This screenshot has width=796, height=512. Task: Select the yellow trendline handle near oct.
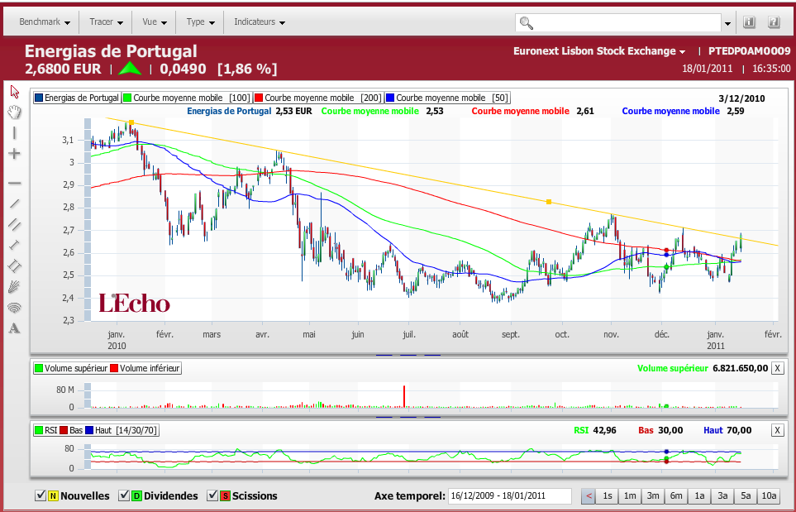coord(549,202)
